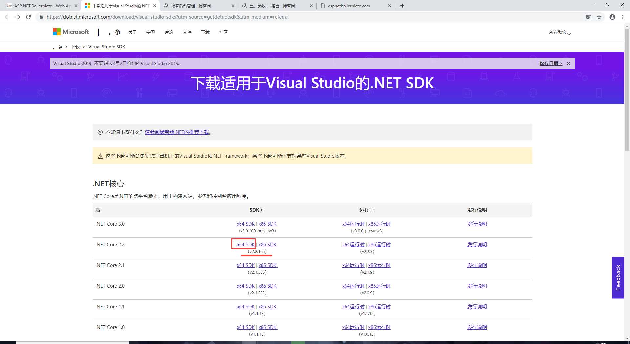Click the 。净 site brand link
This screenshot has width=630, height=344.
[x=115, y=32]
